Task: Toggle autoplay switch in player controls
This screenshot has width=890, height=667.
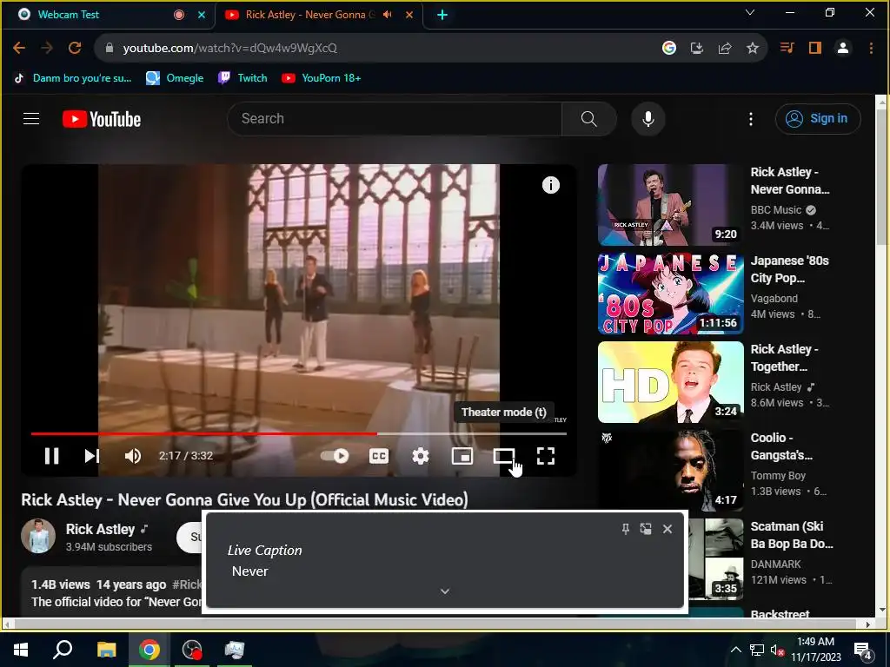Action: 335,456
